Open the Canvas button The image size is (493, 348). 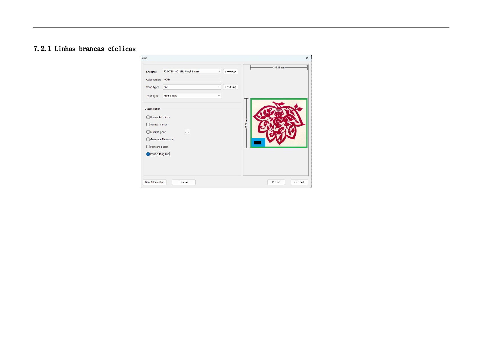pyautogui.click(x=184, y=182)
